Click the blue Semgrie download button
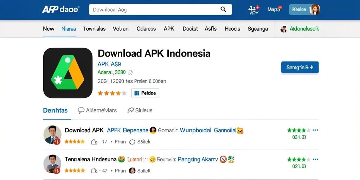 coord(300,67)
